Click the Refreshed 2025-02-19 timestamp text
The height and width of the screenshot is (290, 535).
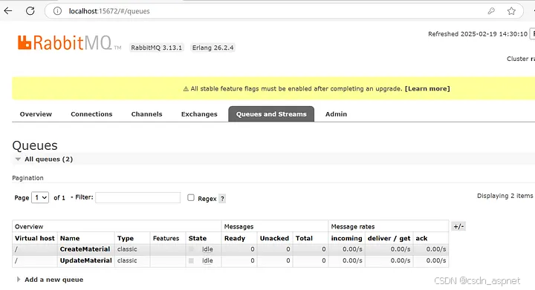pos(478,34)
